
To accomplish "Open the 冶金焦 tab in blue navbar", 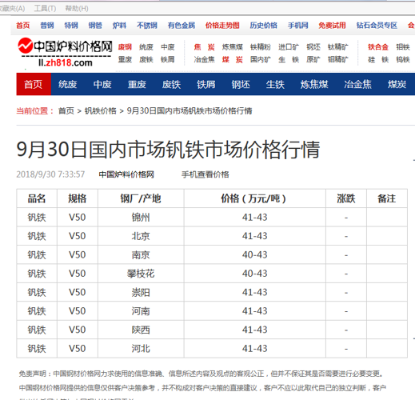I will point(357,84).
